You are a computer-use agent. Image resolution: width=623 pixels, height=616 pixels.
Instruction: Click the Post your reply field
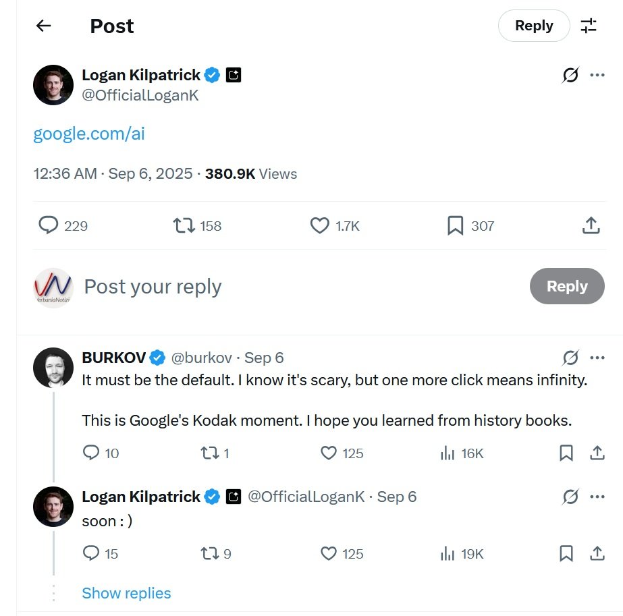270,287
